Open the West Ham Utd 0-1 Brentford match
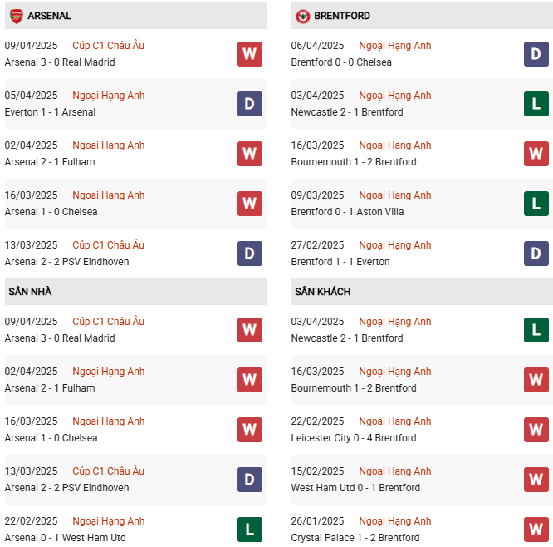This screenshot has width=553, height=547. tap(355, 488)
